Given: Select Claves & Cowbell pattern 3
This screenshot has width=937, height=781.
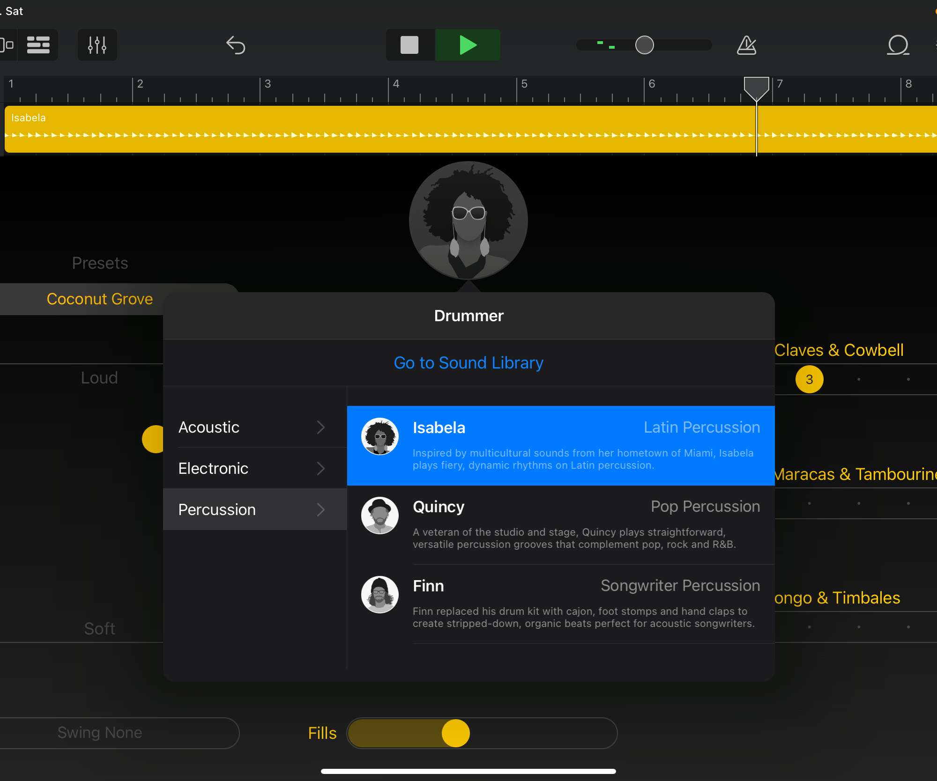Looking at the screenshot, I should coord(810,379).
